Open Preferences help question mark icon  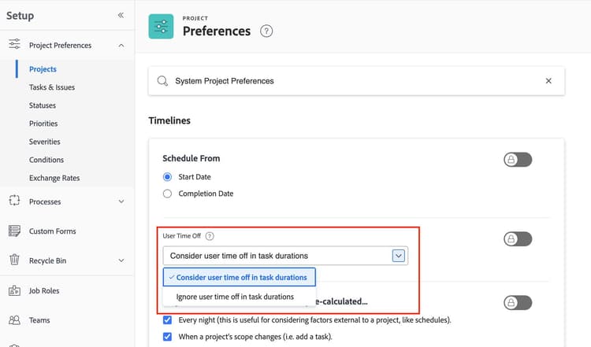[x=267, y=31]
